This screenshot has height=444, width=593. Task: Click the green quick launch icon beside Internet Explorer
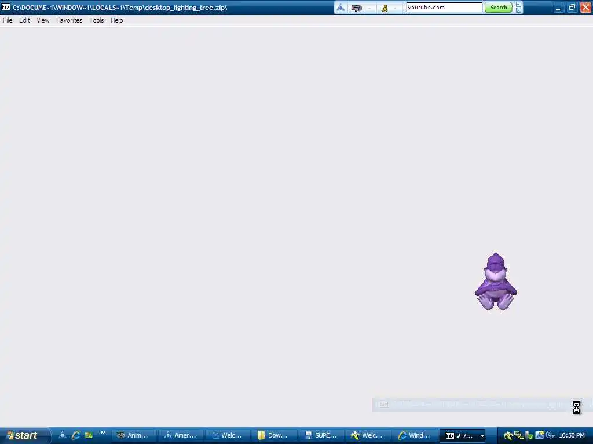[89, 435]
